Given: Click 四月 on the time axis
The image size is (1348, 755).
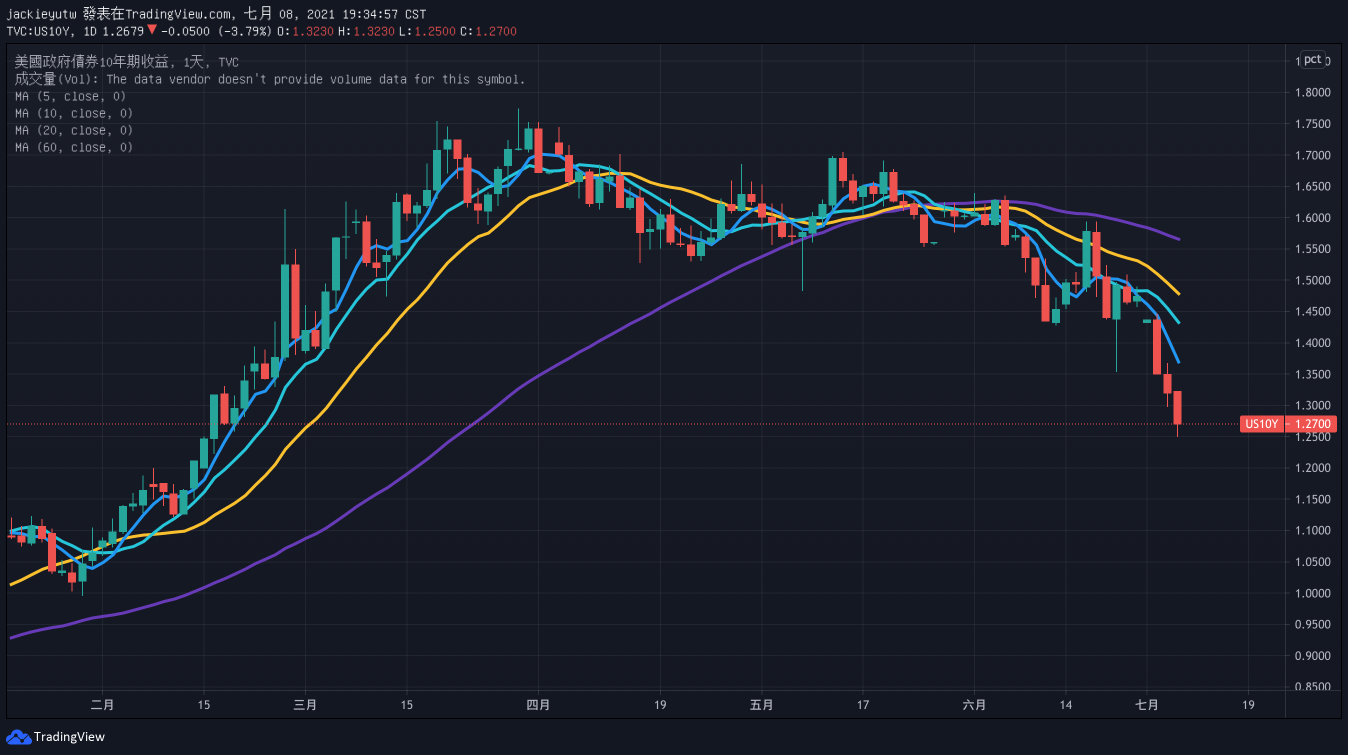Looking at the screenshot, I should coord(538,705).
